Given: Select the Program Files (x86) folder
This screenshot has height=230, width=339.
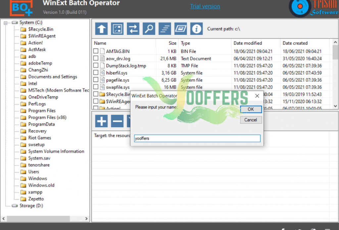Looking at the screenshot, I should pos(47,118).
